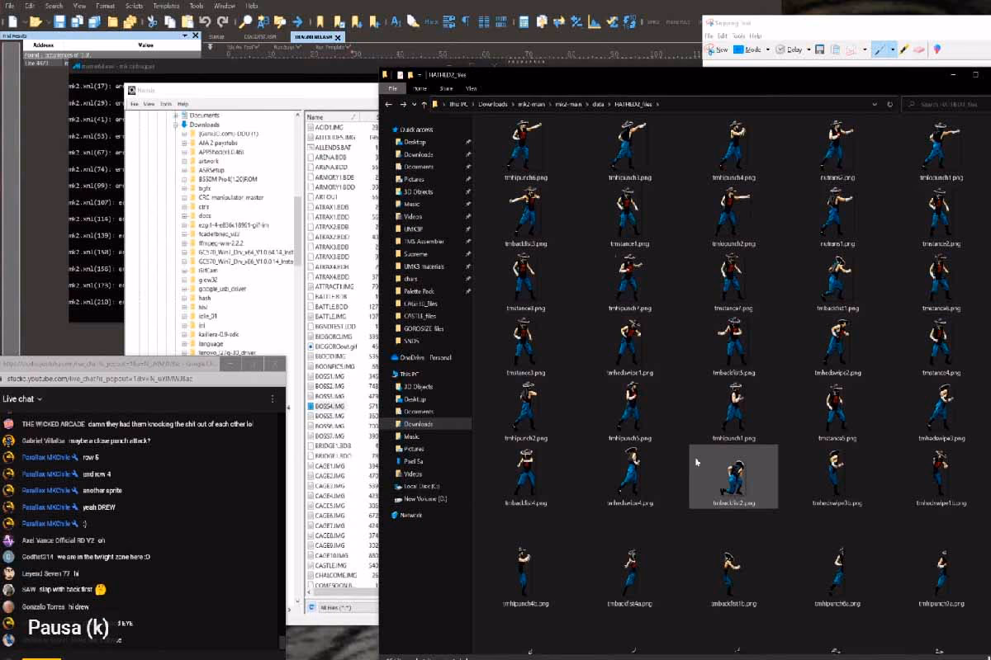Close the active hex editor file tab

tap(337, 37)
